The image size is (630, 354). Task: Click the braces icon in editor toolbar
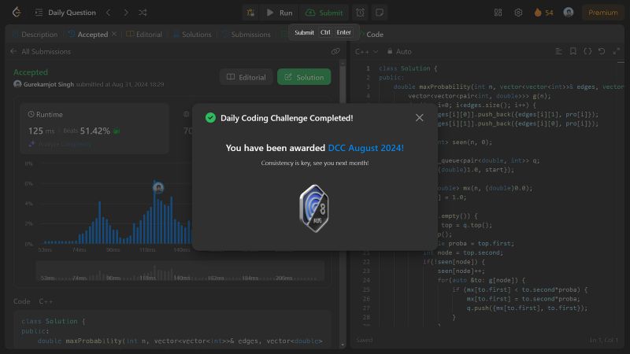point(587,51)
